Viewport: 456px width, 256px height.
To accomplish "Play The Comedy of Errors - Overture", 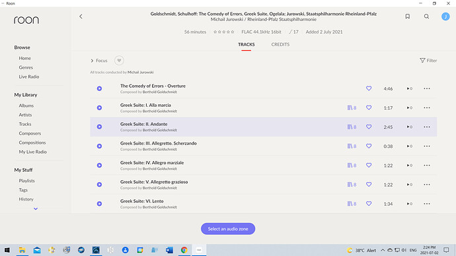I will pyautogui.click(x=99, y=88).
